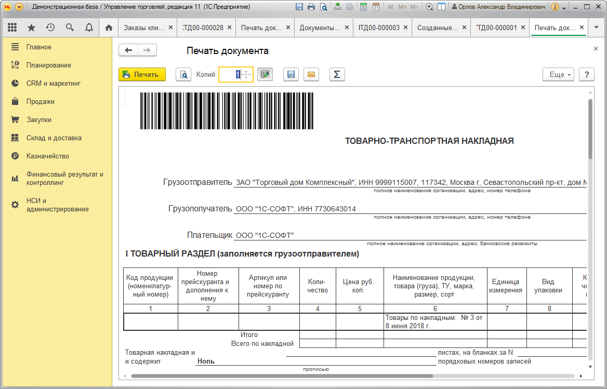
Task: Close the Документы... tab
Action: pyautogui.click(x=347, y=28)
